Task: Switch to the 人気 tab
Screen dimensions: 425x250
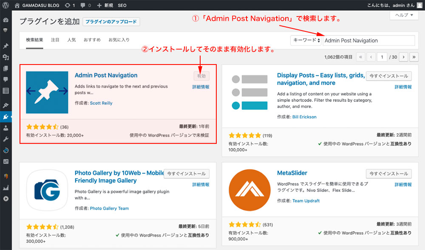Action: click(71, 40)
